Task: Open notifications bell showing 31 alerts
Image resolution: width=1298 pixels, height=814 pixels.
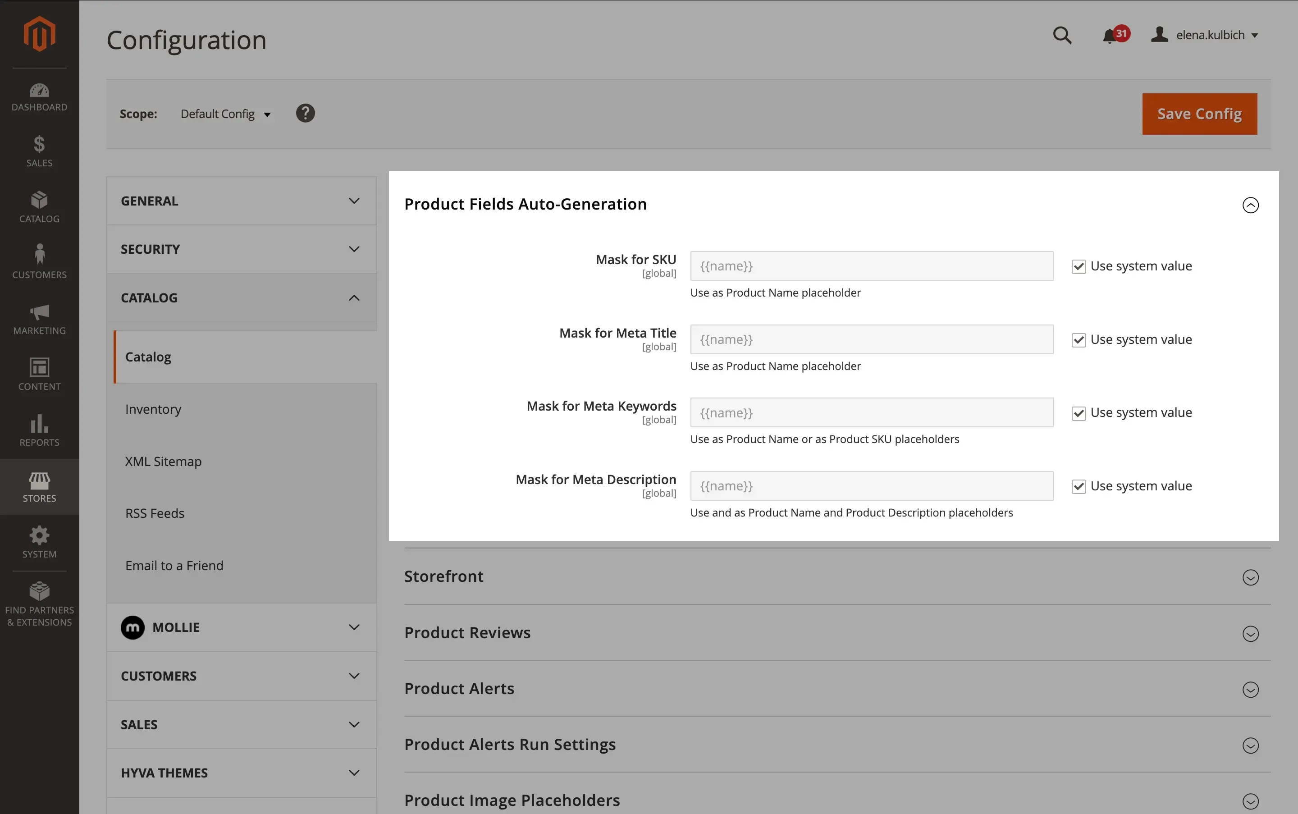Action: coord(1110,35)
